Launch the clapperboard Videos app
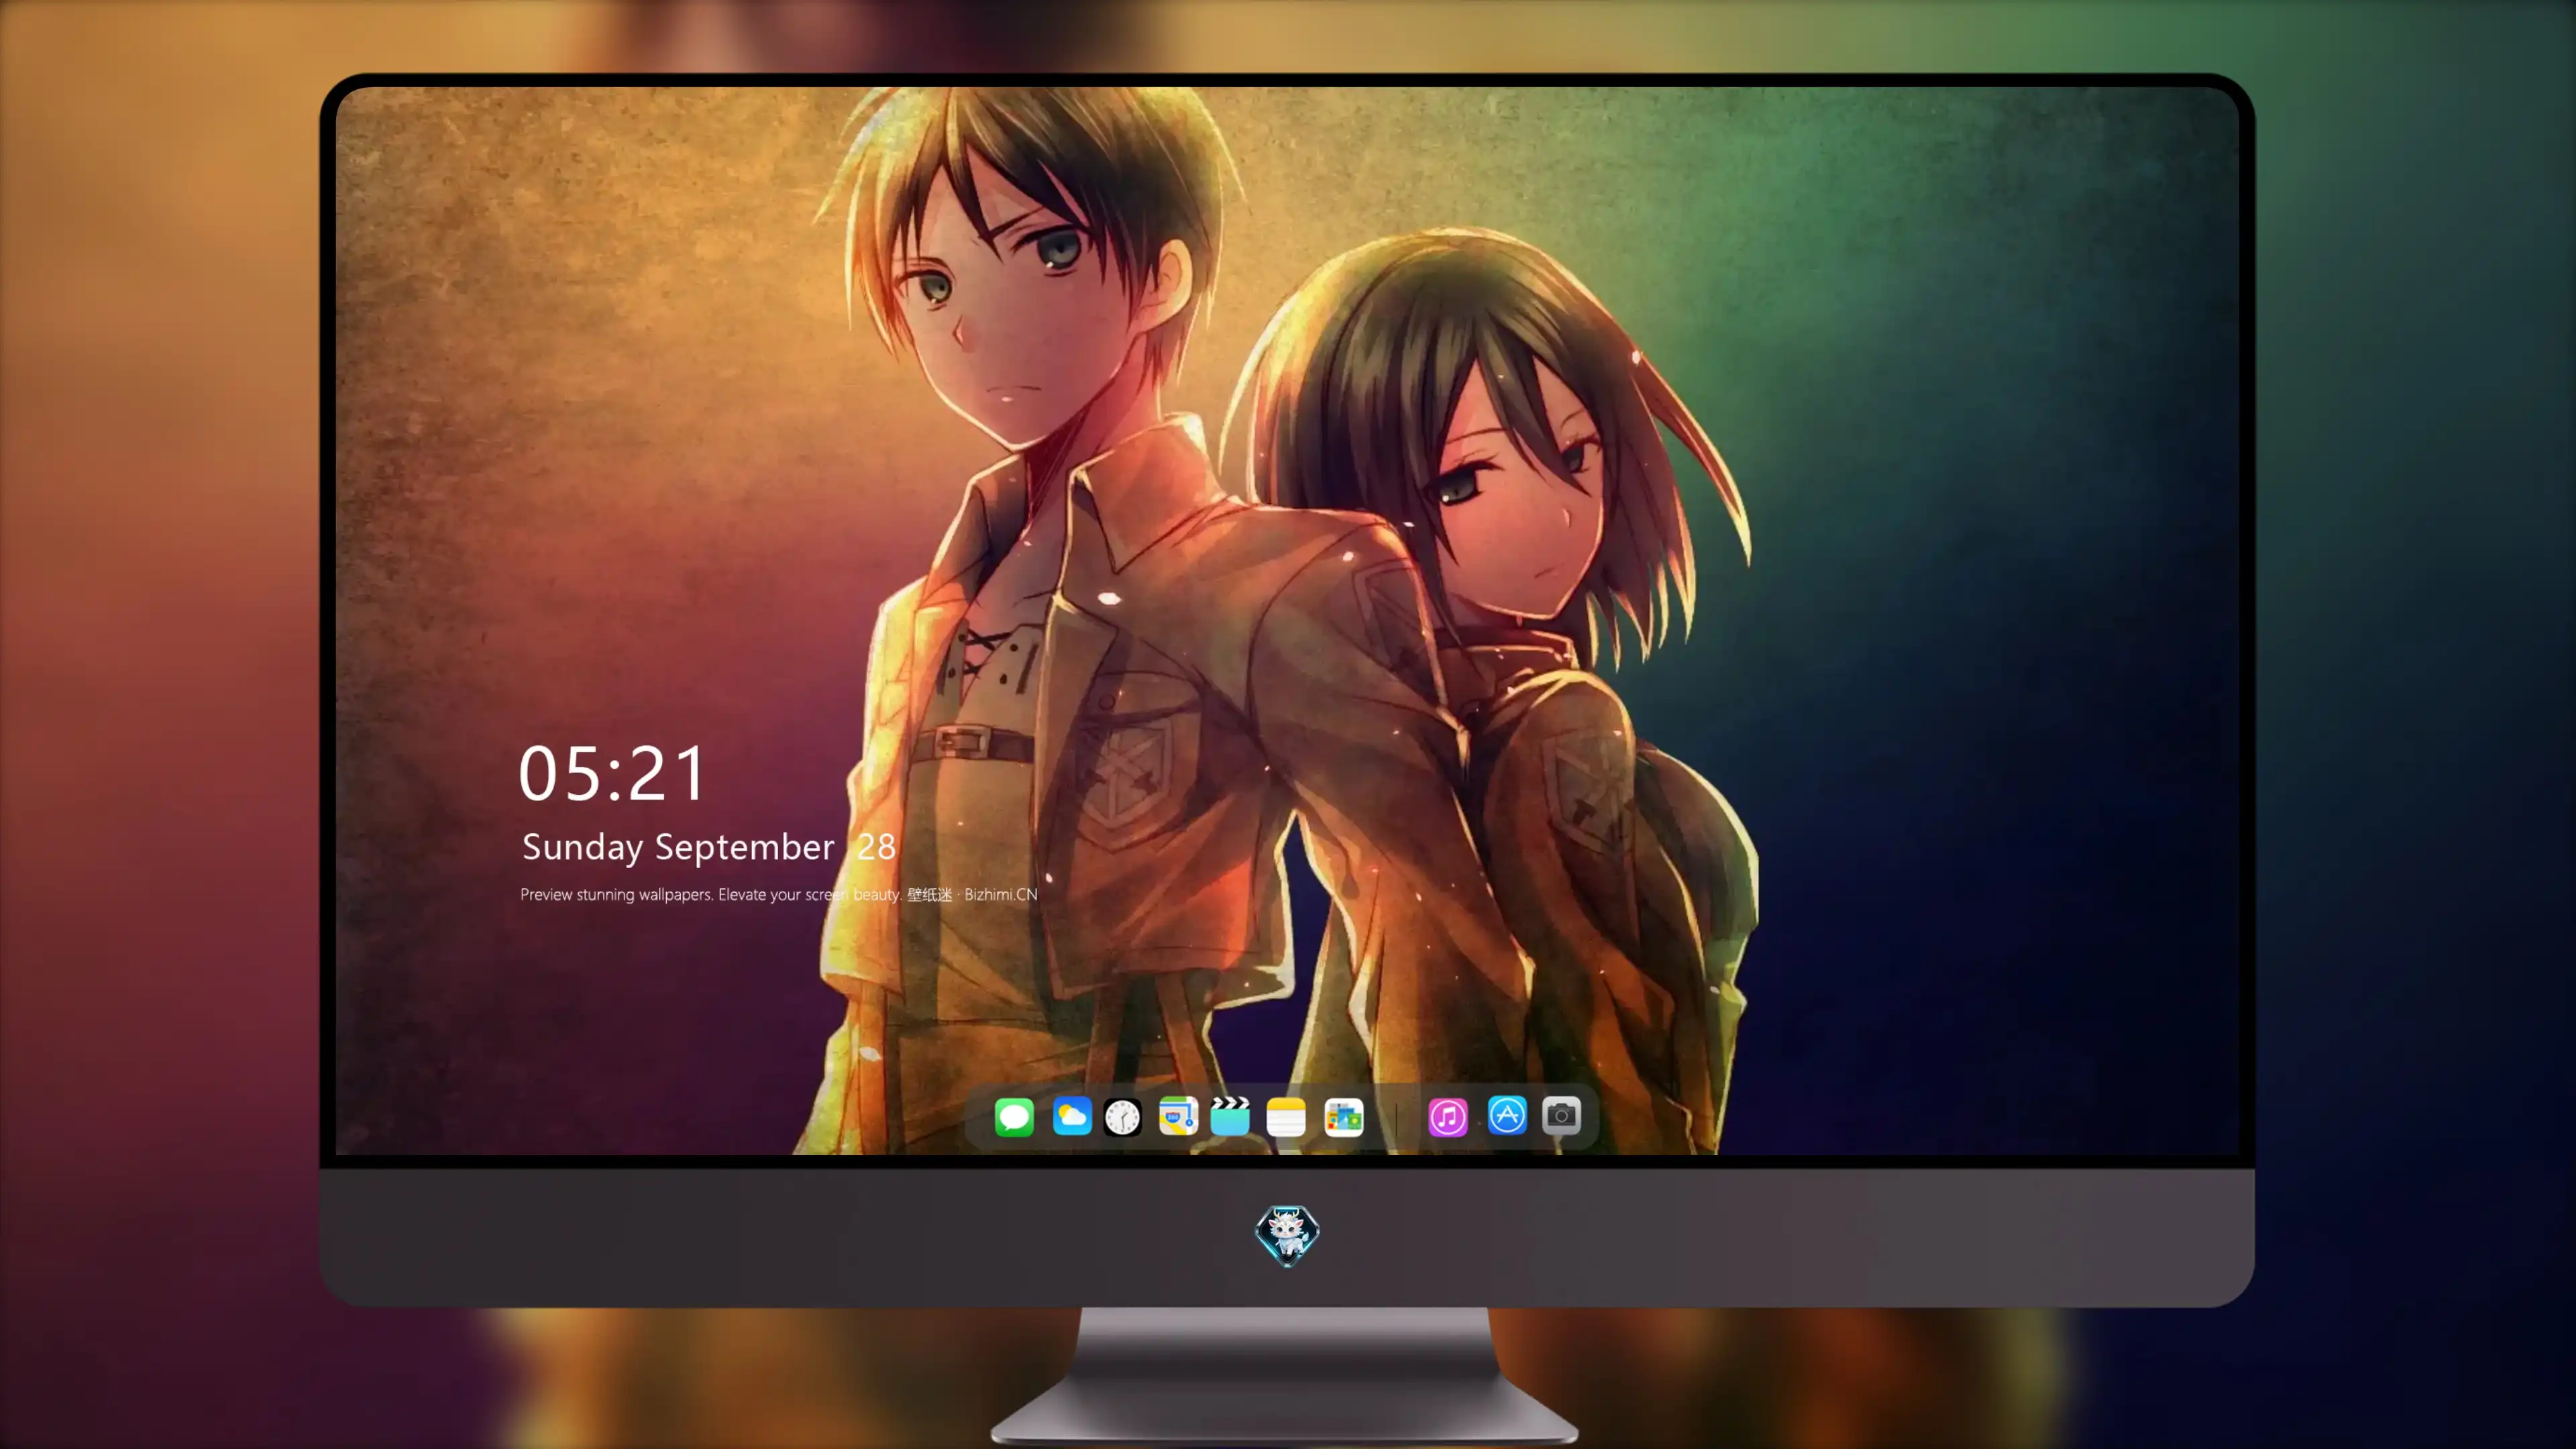The image size is (2576, 1449). pos(1230,1116)
